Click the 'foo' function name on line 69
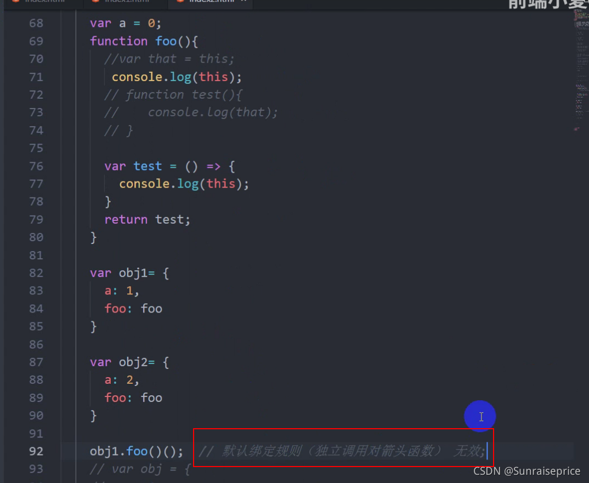 (166, 41)
